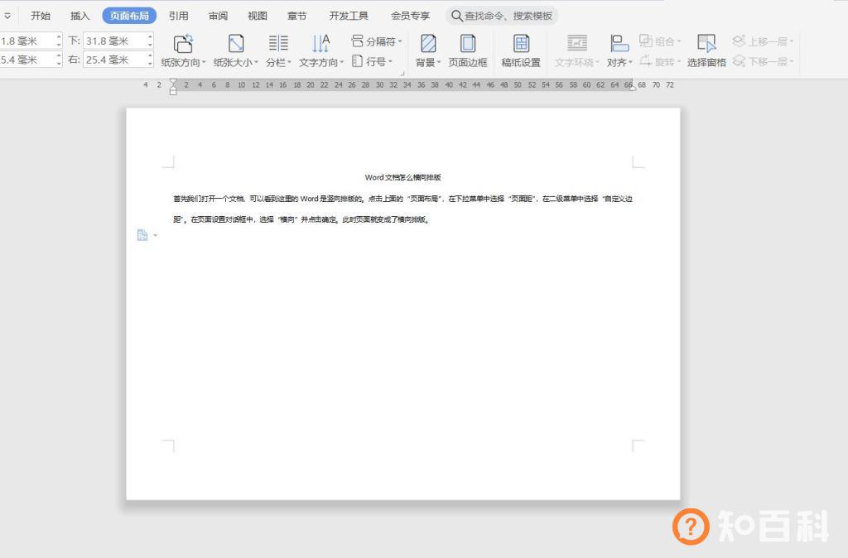Decrease the 右 right margin with down stepper
Image resolution: width=848 pixels, height=558 pixels.
pyautogui.click(x=151, y=64)
